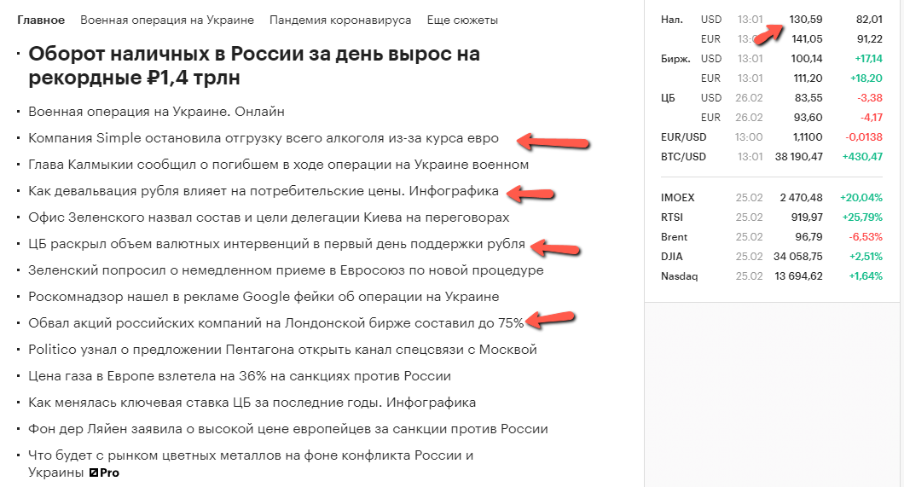904x487 pixels.
Task: Open Фон дер Ляйен sanctions article
Action: 288,429
